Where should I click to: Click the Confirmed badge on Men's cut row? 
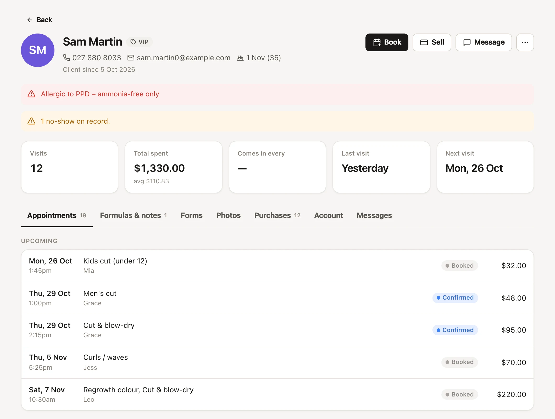[x=455, y=298]
